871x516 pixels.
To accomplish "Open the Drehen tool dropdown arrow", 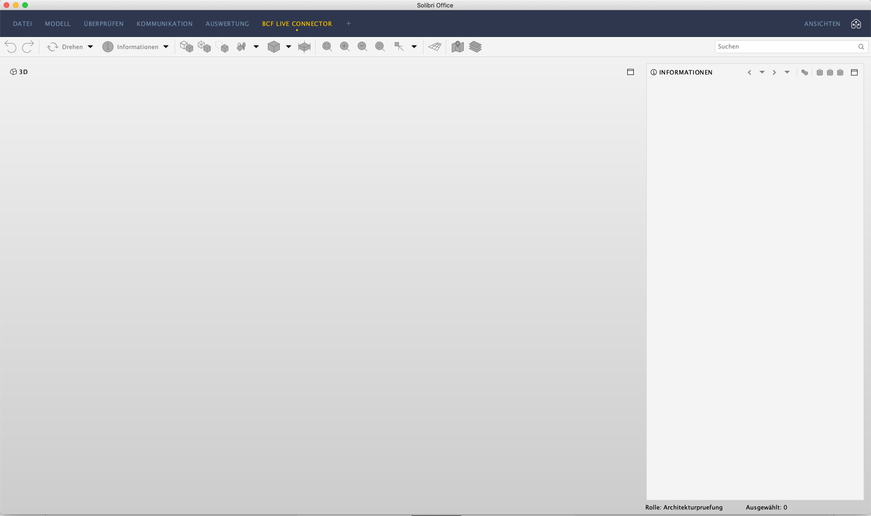I will [90, 47].
